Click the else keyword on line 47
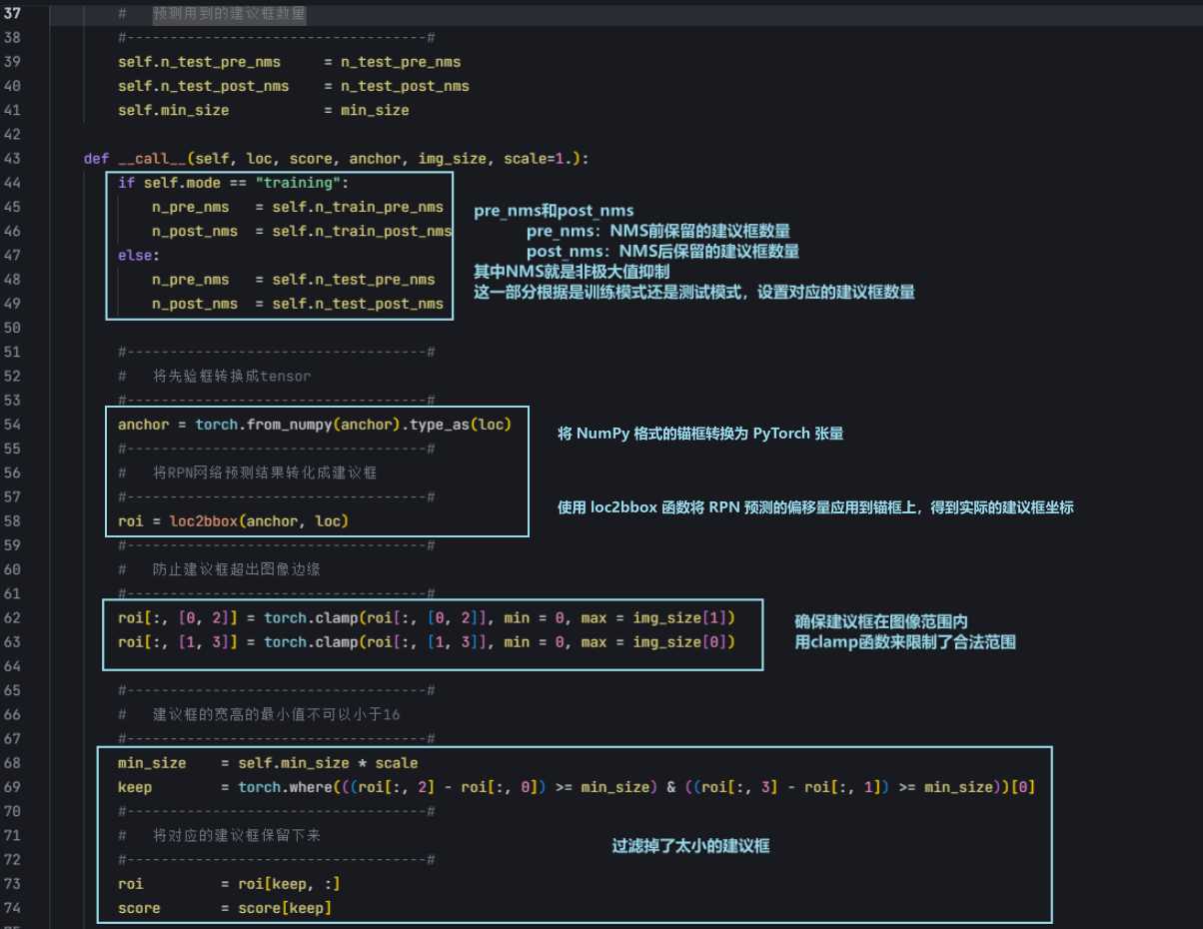The image size is (1203, 929). click(135, 256)
